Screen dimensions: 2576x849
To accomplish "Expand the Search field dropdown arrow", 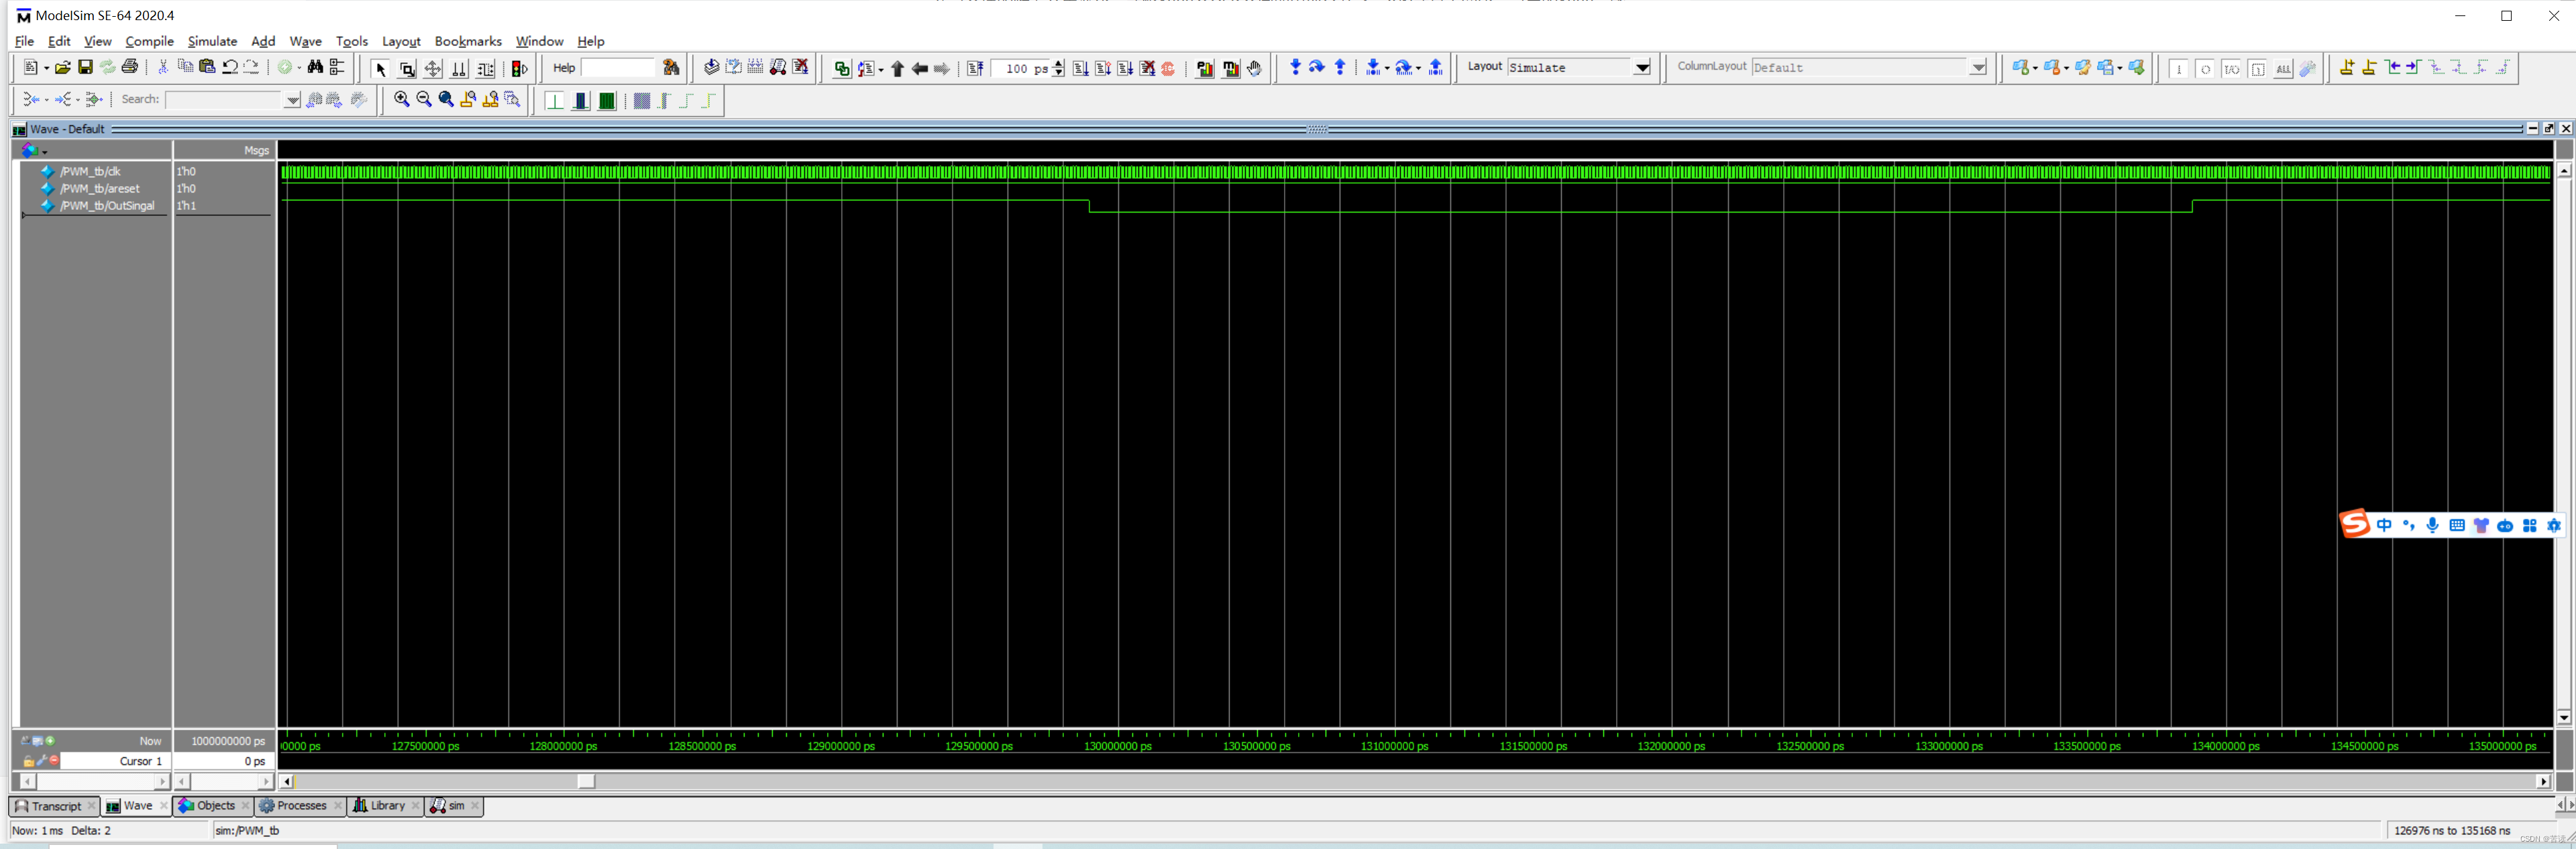I will (292, 100).
